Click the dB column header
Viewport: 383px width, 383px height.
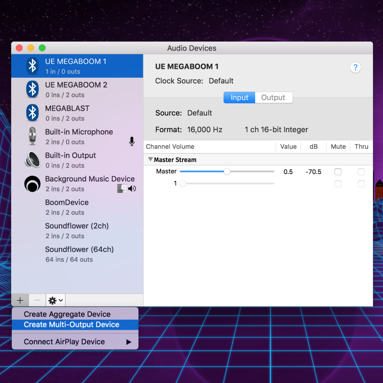click(314, 147)
